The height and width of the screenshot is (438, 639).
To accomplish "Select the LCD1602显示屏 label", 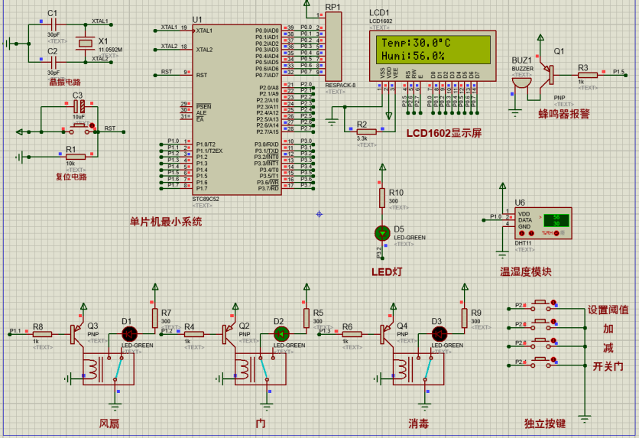I will (444, 133).
